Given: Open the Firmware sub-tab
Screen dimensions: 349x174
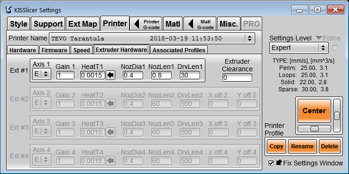Looking at the screenshot, I should pos(55,50).
